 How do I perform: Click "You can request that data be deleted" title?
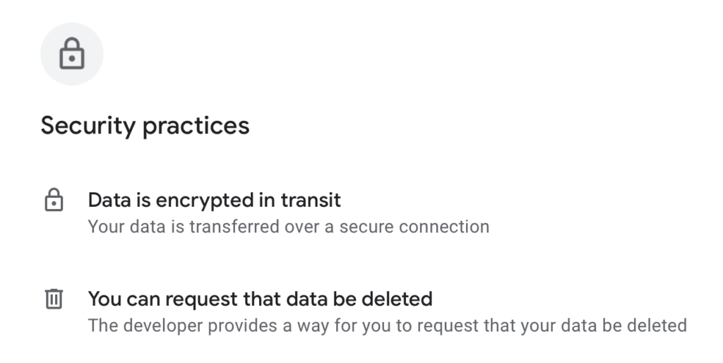260,299
